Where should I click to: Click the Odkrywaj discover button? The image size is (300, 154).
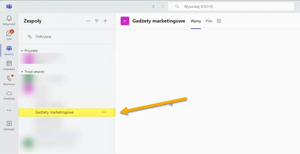40,36
